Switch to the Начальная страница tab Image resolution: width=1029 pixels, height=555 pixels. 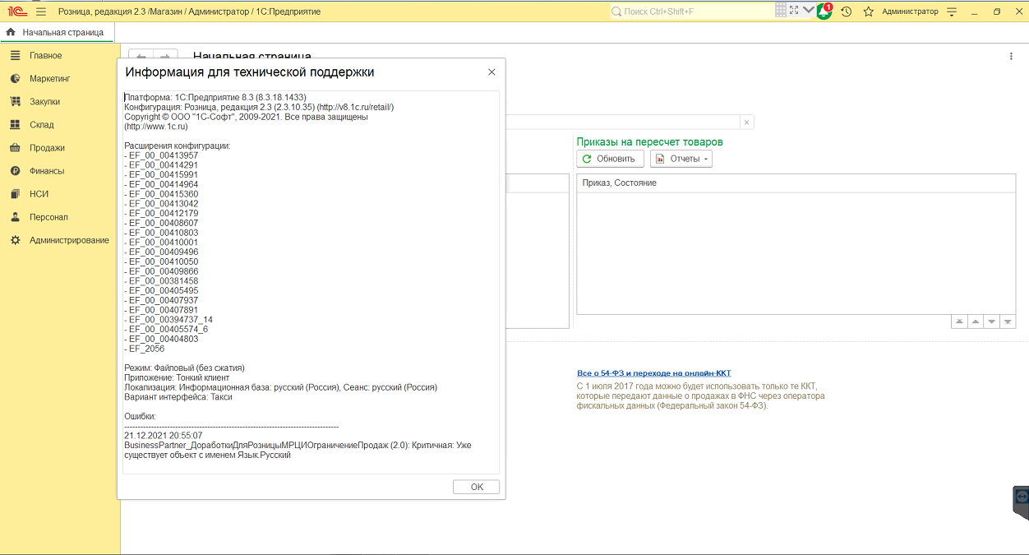58,32
